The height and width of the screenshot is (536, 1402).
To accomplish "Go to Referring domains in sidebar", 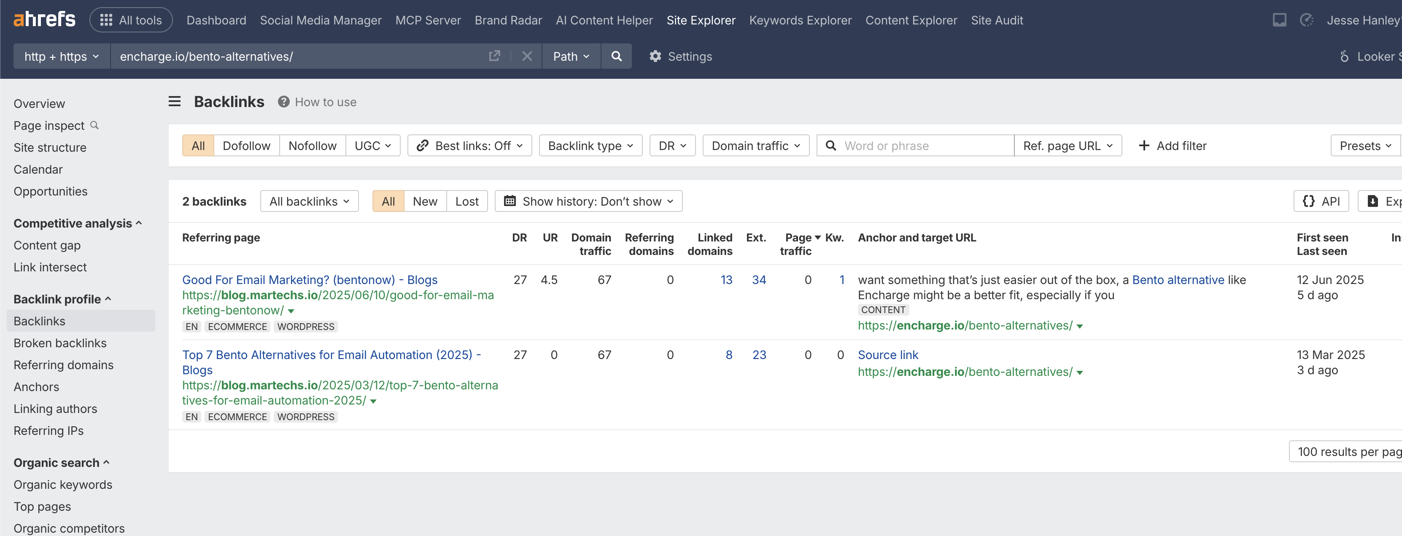I will tap(63, 365).
